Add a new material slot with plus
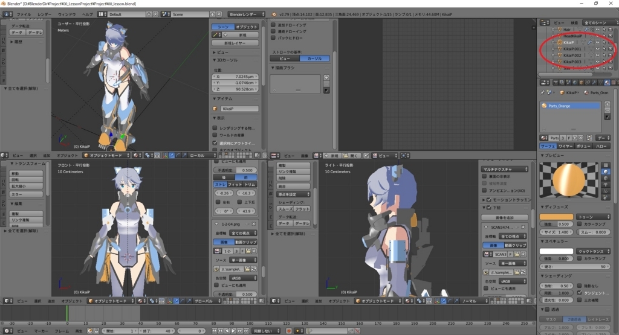 click(x=607, y=104)
